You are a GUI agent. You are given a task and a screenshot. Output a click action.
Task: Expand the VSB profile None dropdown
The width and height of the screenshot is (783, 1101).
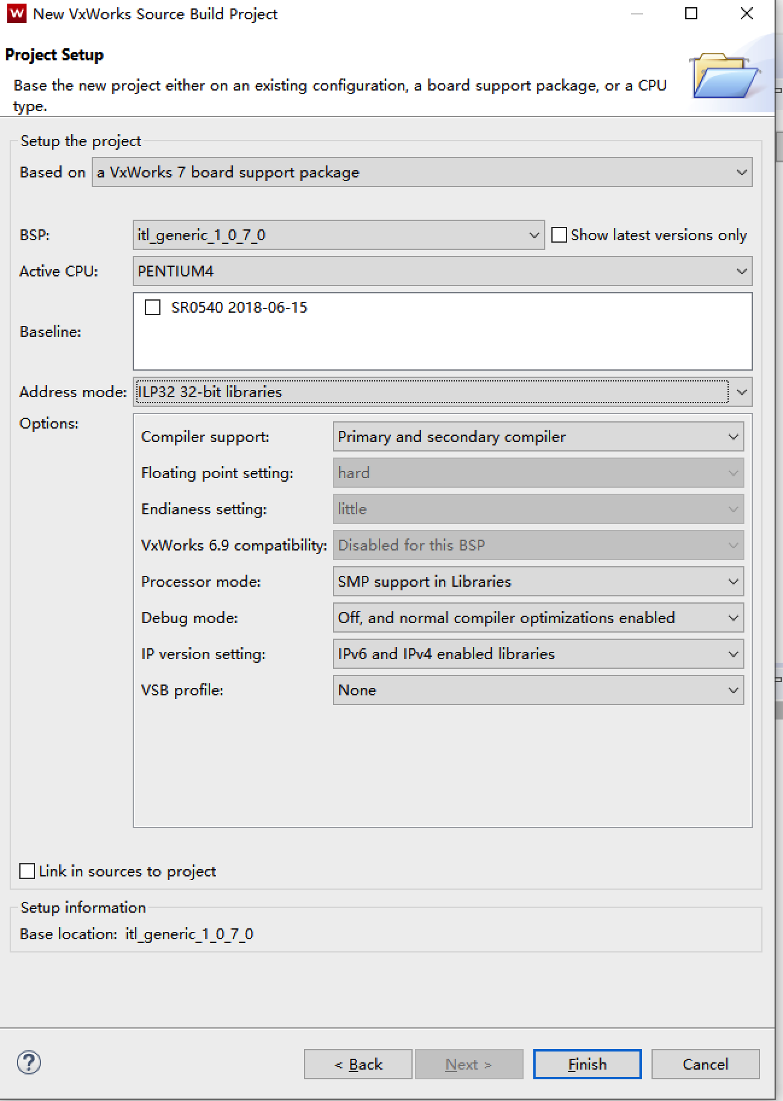pos(538,690)
